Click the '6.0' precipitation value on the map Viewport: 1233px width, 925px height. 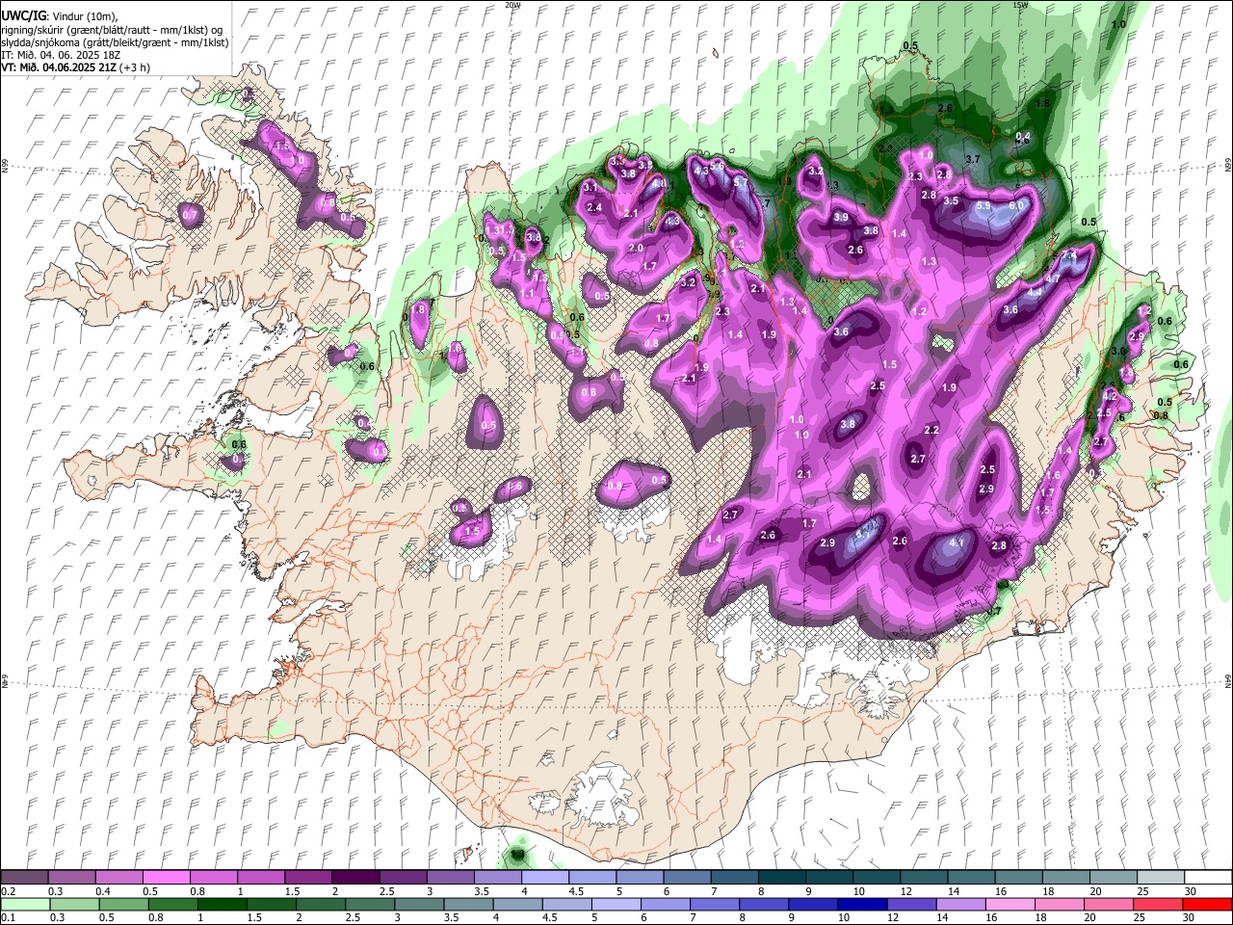pos(1016,206)
